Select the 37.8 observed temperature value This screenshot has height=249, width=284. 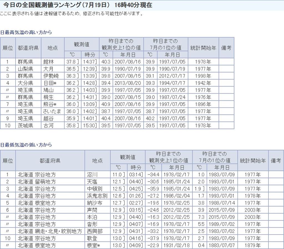(70, 62)
